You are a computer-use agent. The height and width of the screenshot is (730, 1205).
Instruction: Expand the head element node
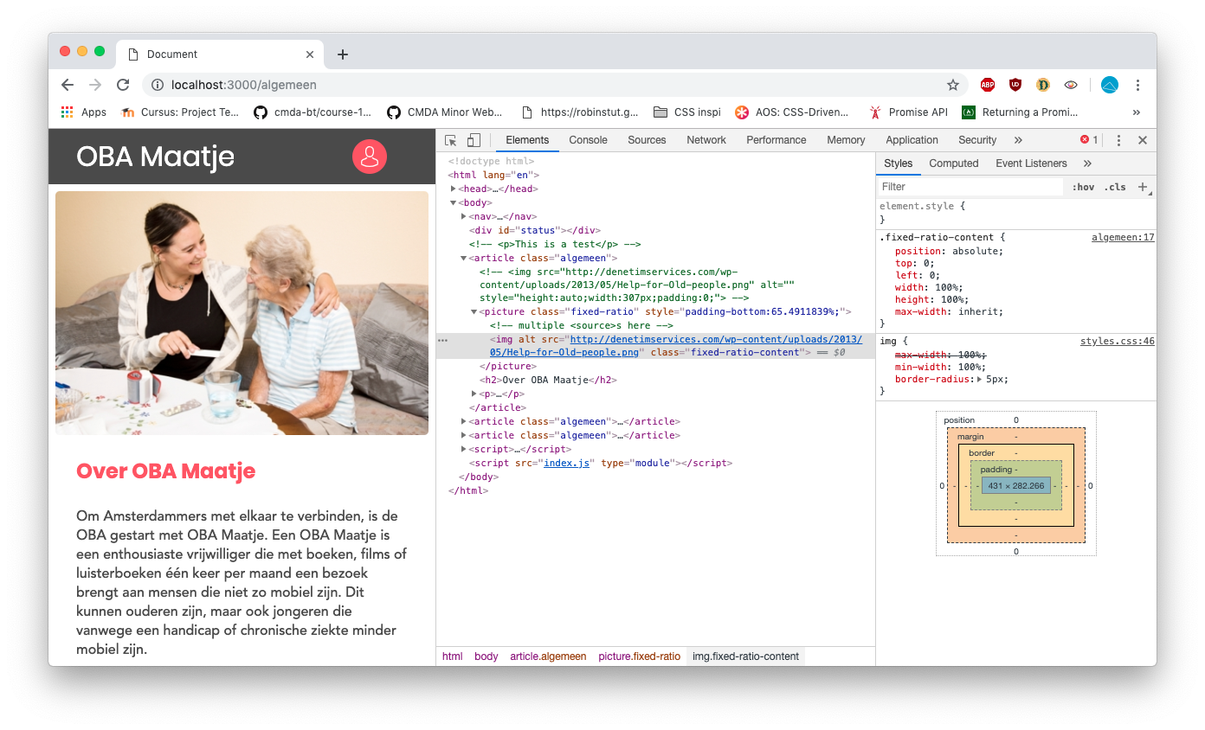click(x=454, y=189)
